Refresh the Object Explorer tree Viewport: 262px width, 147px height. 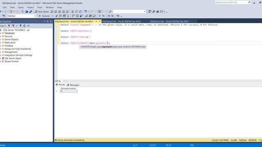pos(25,26)
